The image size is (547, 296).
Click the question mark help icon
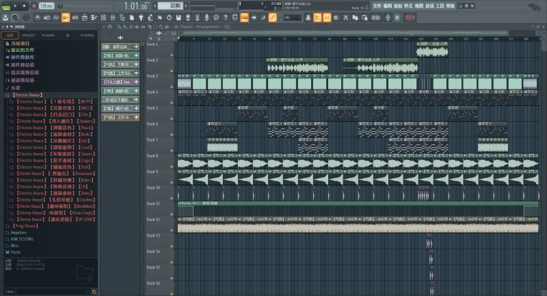coord(225,17)
